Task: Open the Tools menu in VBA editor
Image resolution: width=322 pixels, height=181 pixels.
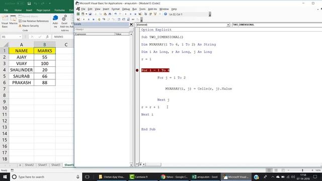Action: [142, 9]
